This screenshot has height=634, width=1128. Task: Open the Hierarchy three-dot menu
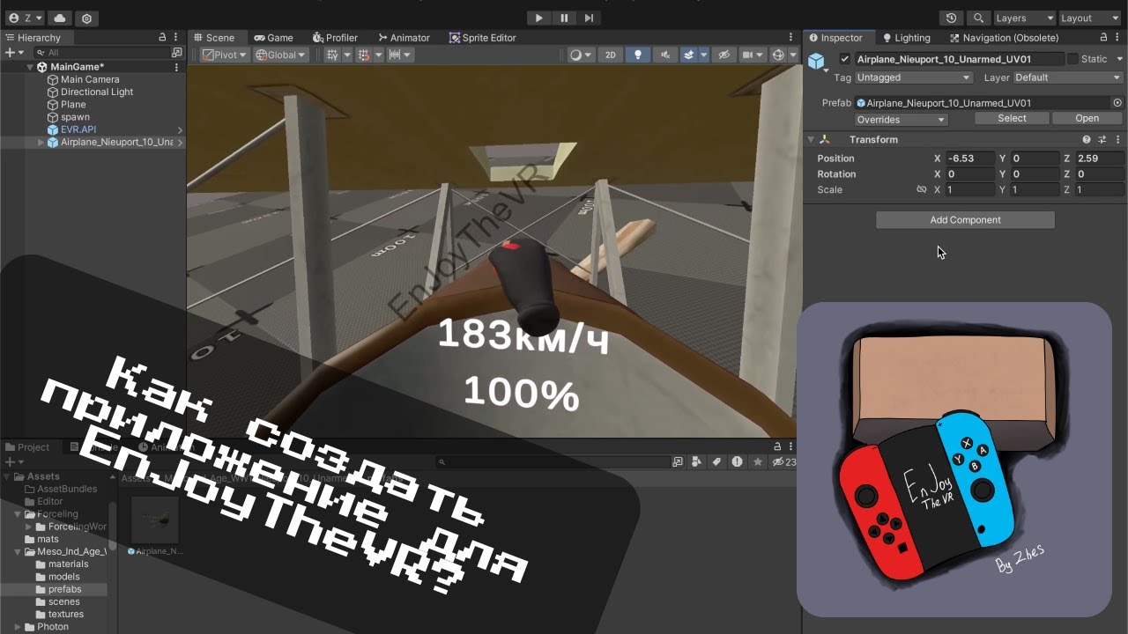coord(176,38)
